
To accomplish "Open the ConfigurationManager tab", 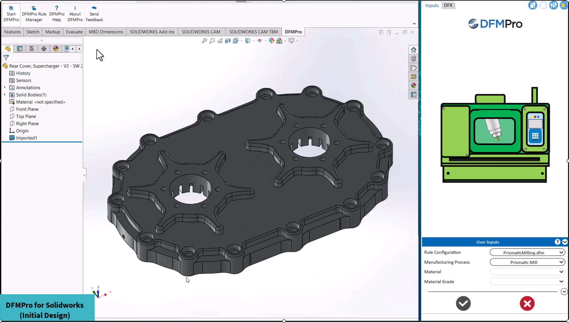I will click(x=32, y=49).
